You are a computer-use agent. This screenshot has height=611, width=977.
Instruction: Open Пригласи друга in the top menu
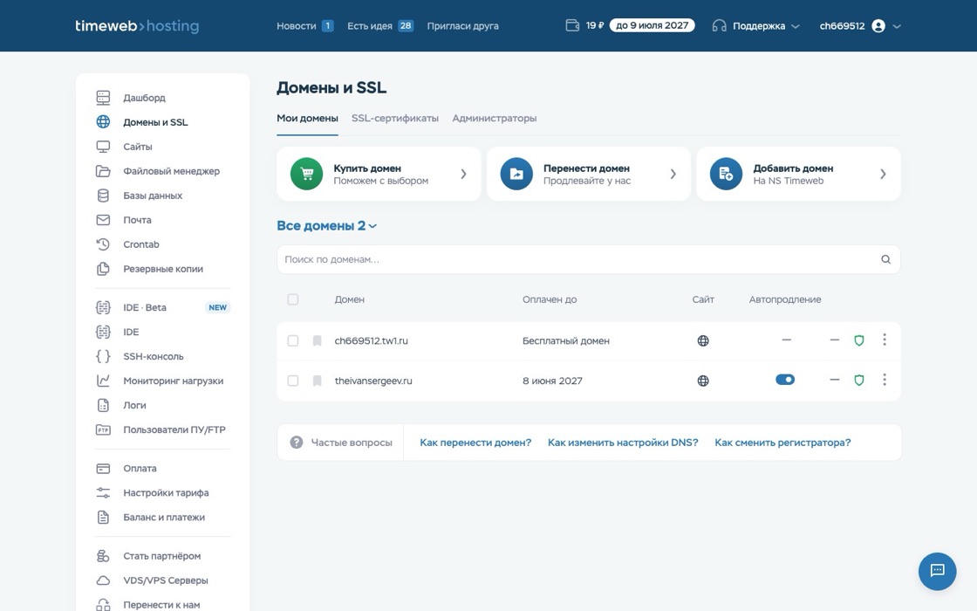462,26
